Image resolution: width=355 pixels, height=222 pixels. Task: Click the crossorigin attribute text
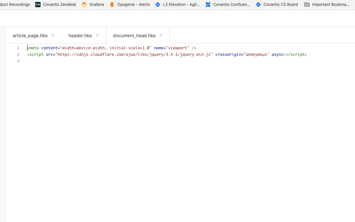pyautogui.click(x=228, y=55)
